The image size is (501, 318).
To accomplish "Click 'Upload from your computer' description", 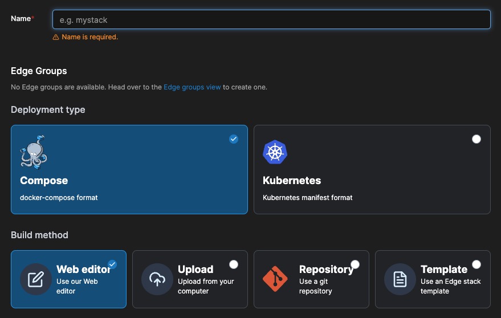I will (206, 286).
